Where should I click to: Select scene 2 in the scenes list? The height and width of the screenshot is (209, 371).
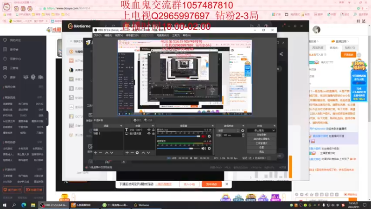click(x=108, y=133)
